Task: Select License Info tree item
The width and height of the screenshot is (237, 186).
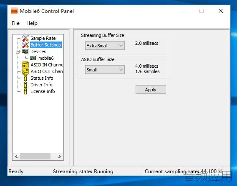Action: point(43,91)
